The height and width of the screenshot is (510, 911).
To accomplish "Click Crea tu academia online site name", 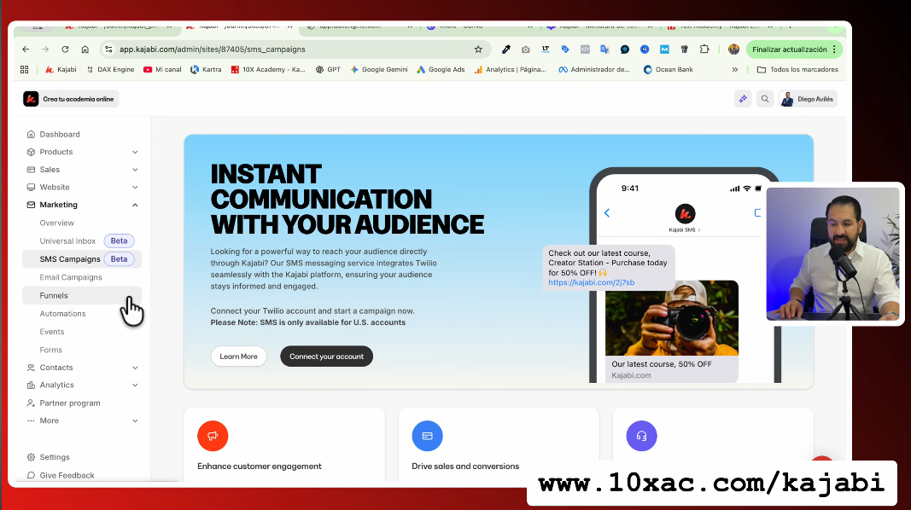I will coord(79,99).
